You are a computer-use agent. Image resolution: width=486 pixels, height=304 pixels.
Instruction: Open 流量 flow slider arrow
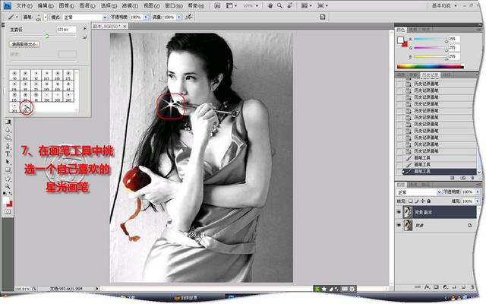pyautogui.click(x=179, y=17)
